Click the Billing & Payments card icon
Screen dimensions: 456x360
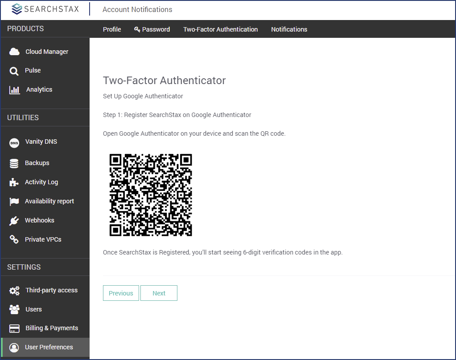coord(14,328)
